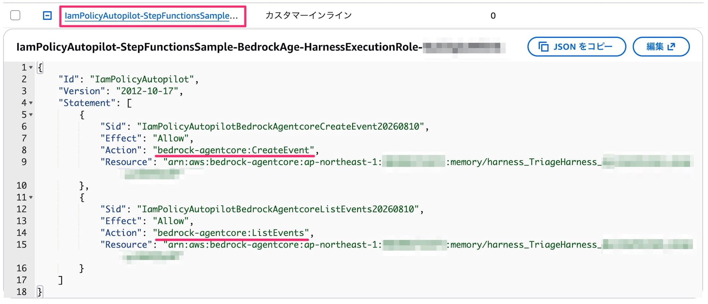Click line number 2 in the gutter

pyautogui.click(x=24, y=79)
